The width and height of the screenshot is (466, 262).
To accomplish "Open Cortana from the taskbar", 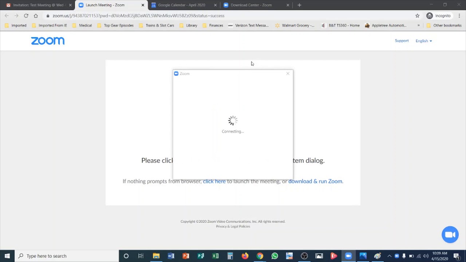I will point(126,256).
